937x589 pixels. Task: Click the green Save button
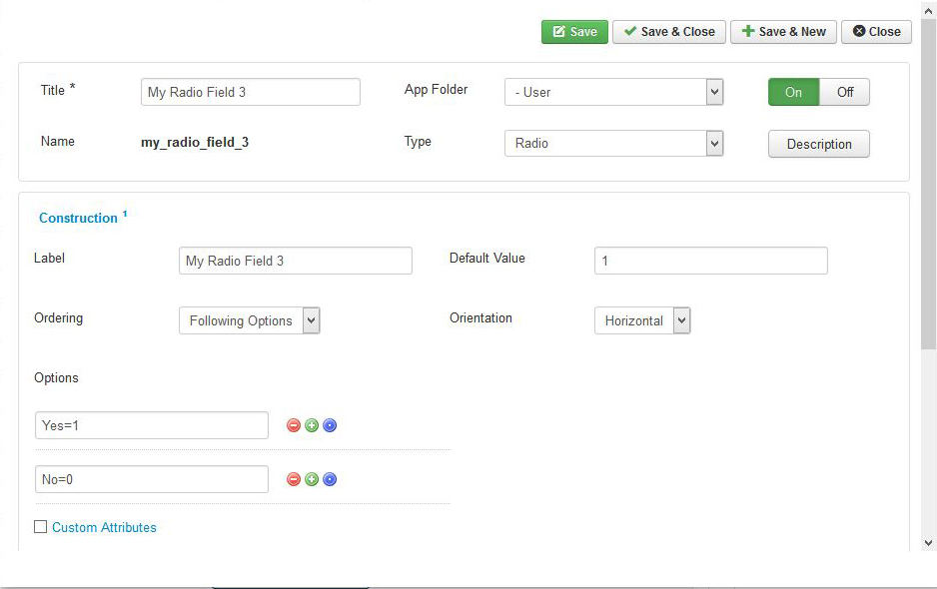574,32
